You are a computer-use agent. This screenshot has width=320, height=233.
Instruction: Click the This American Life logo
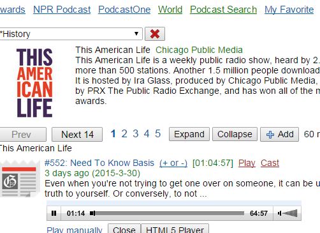point(34,83)
